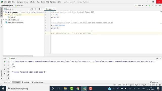Locate current file in Project tree
Screen dimensions: 162x91
tap(32, 9)
